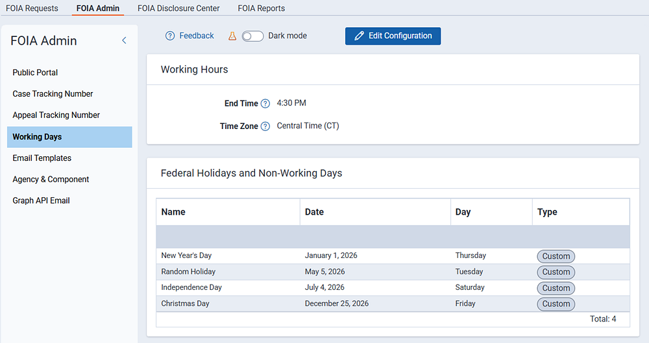Click the Working Hours section heading

194,69
